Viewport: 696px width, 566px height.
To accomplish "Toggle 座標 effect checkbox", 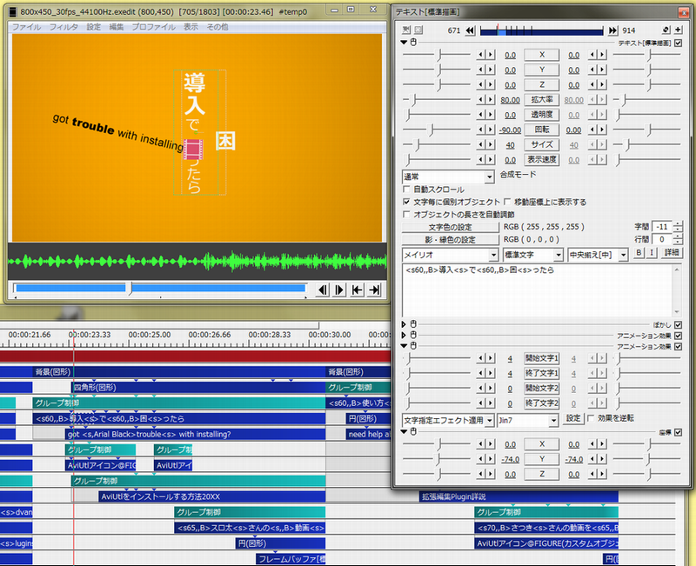I will click(x=679, y=432).
